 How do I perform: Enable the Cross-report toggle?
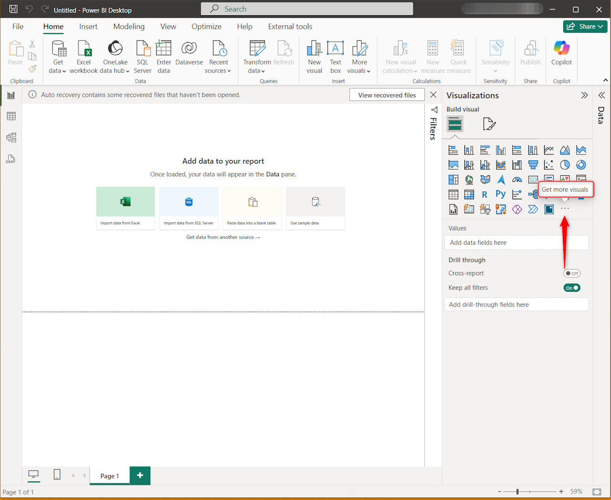pyautogui.click(x=571, y=273)
